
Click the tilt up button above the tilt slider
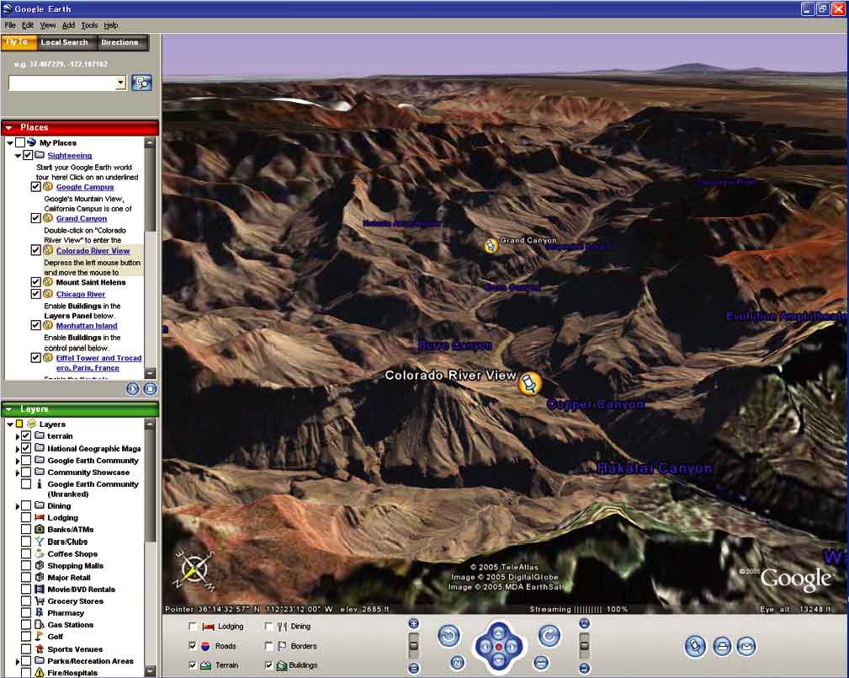click(x=584, y=624)
